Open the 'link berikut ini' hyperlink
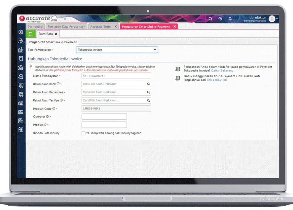 217,80
